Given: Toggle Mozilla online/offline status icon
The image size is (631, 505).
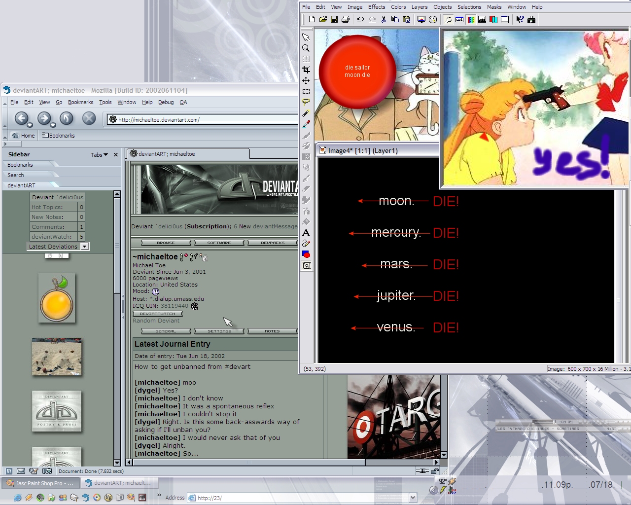Looking at the screenshot, I should point(422,471).
